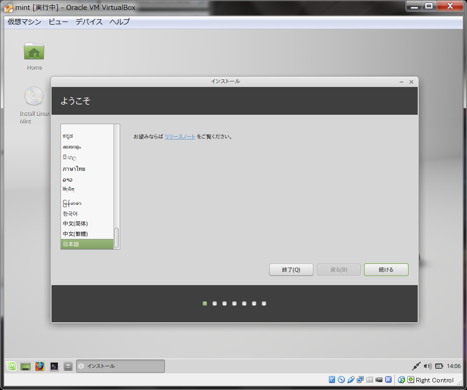Launch Firefox from the taskbar
The image size is (467, 390).
click(40, 366)
